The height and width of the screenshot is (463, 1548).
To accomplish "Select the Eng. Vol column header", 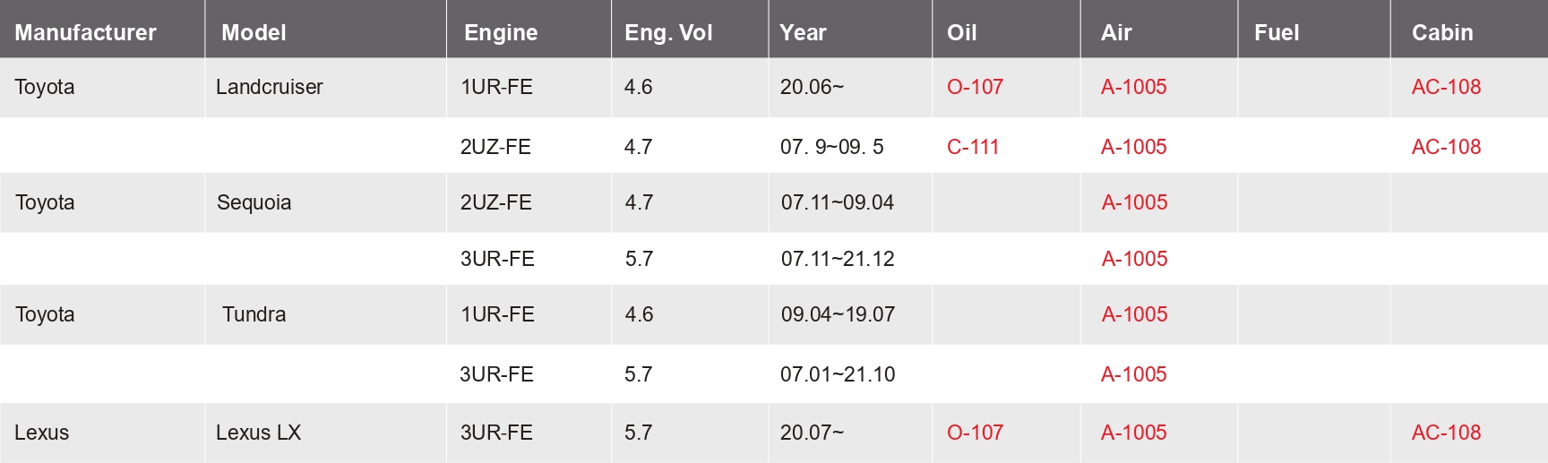I will point(668,33).
